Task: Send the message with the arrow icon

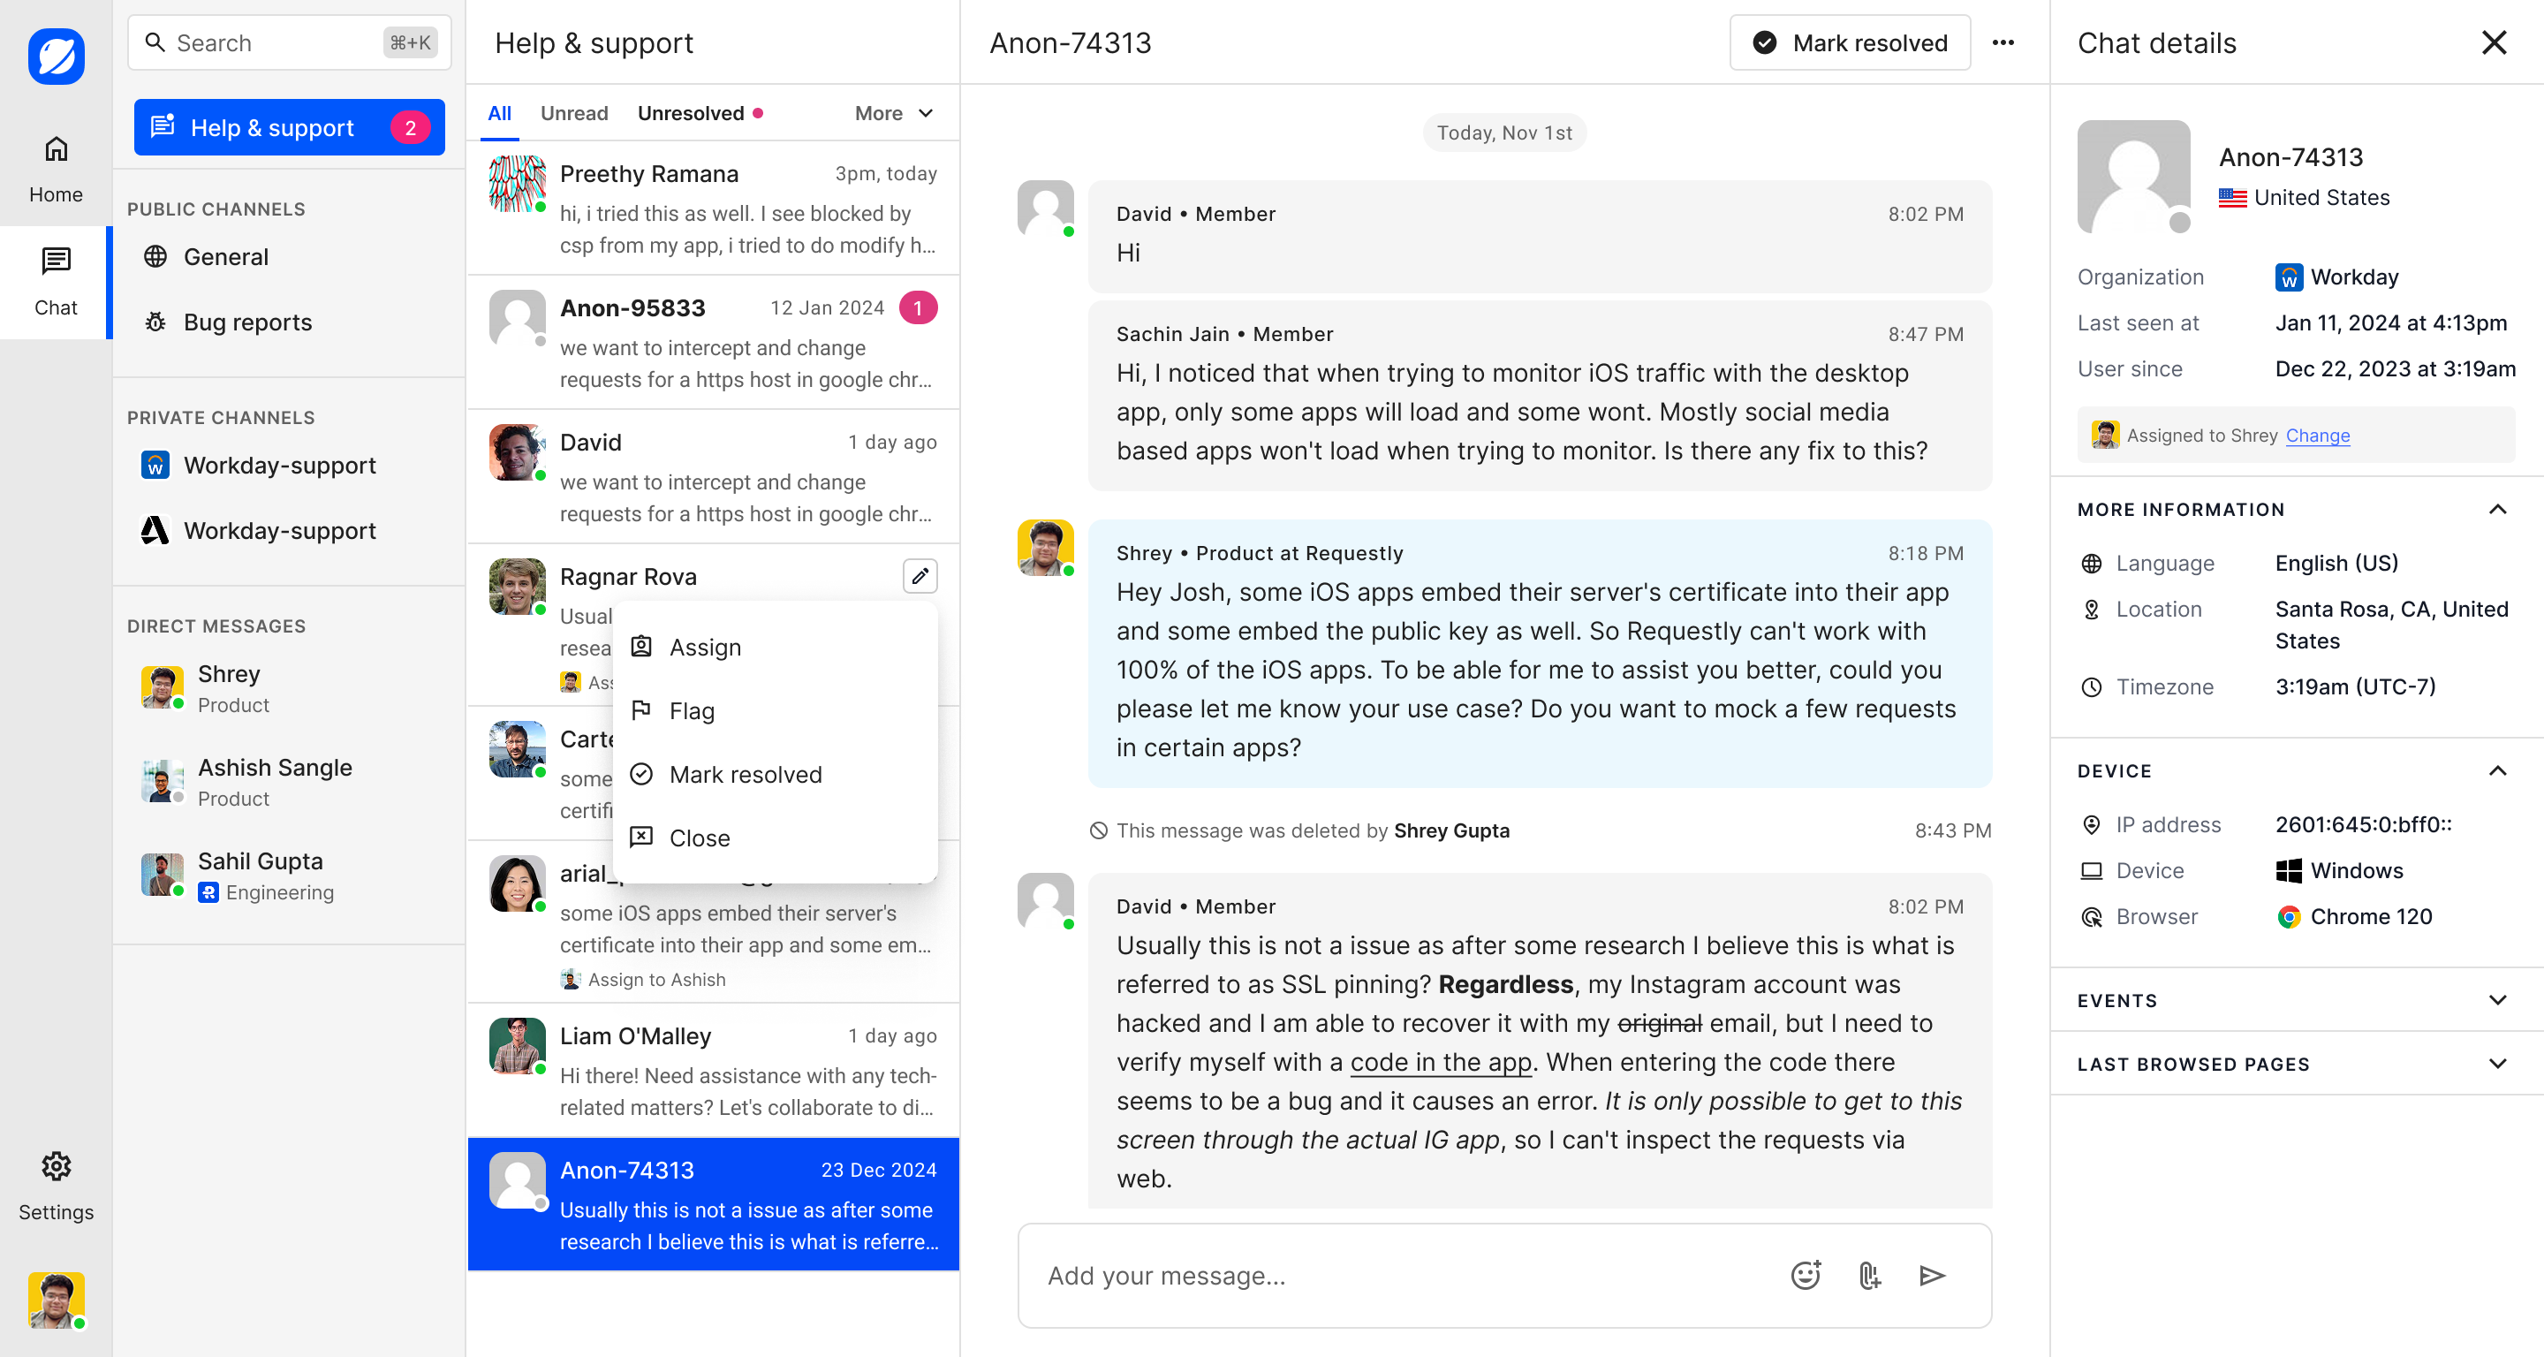Action: click(x=1932, y=1275)
